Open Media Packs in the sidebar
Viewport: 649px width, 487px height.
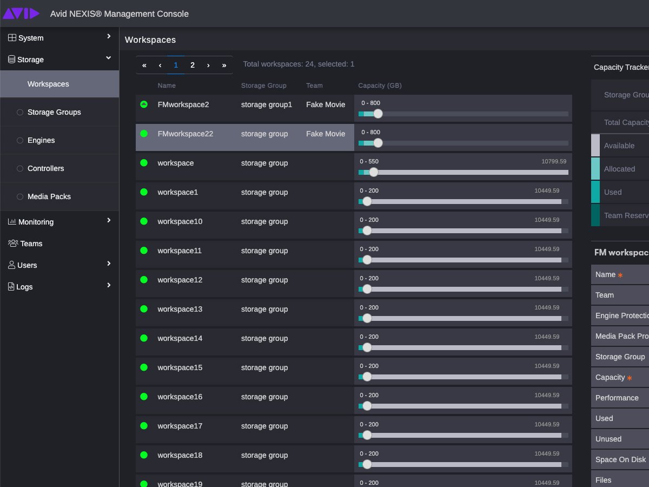[x=59, y=196]
